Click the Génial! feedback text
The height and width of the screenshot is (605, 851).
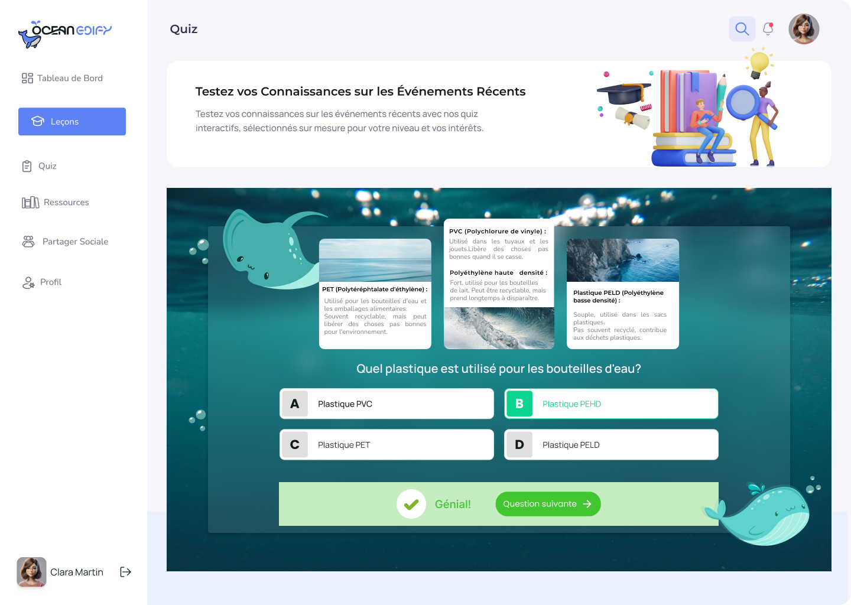tap(453, 504)
